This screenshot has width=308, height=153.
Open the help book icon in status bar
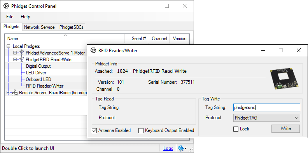tap(180, 148)
